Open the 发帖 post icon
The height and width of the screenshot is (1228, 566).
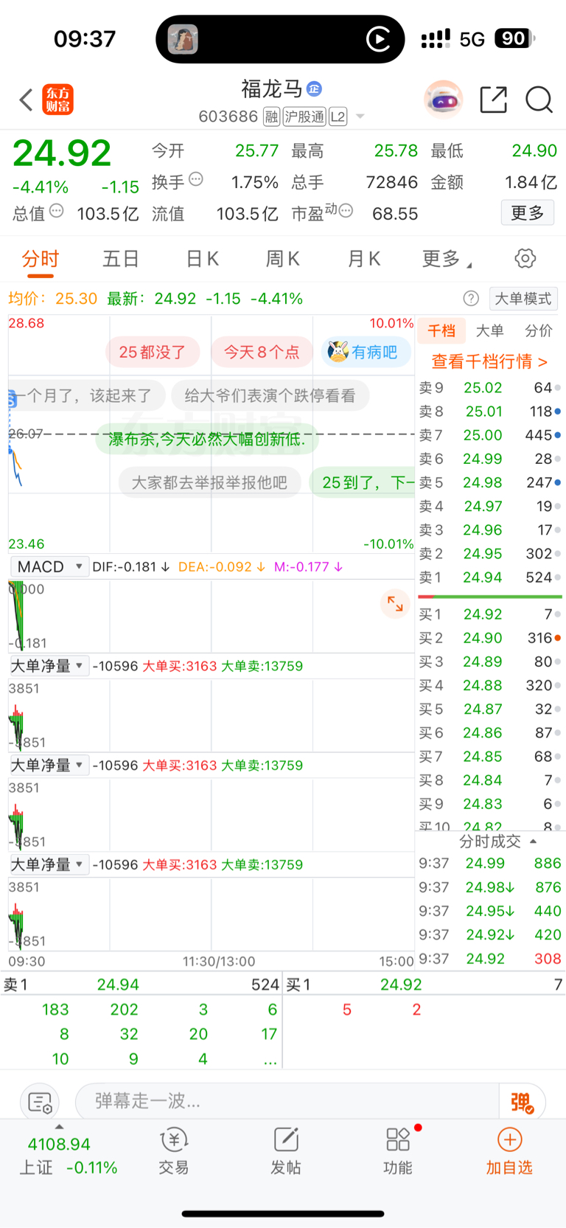[x=286, y=1151]
